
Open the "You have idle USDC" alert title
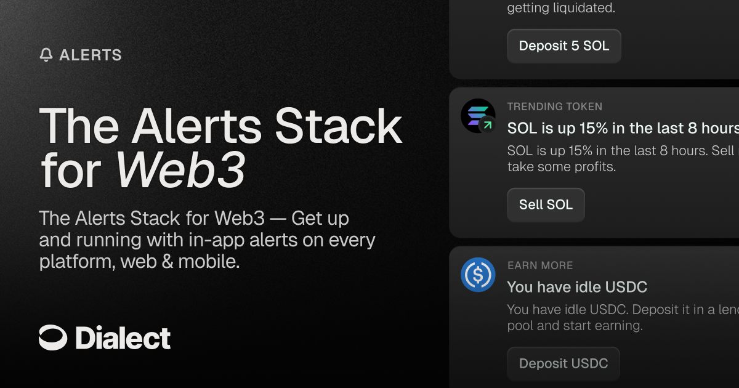tap(577, 287)
